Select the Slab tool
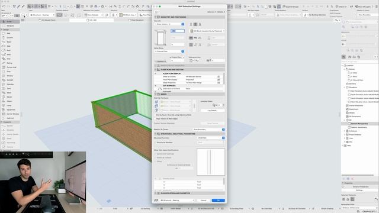 9,46
